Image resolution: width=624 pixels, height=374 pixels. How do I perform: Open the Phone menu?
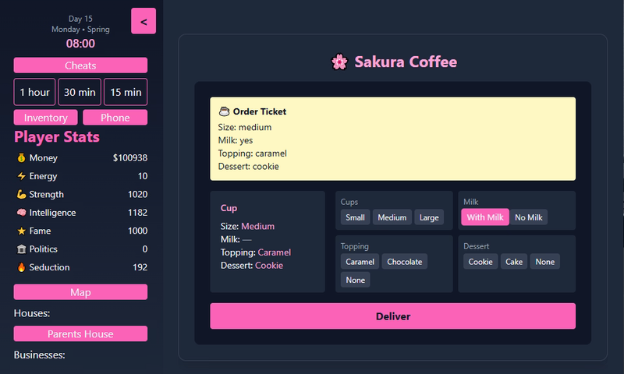click(x=115, y=118)
